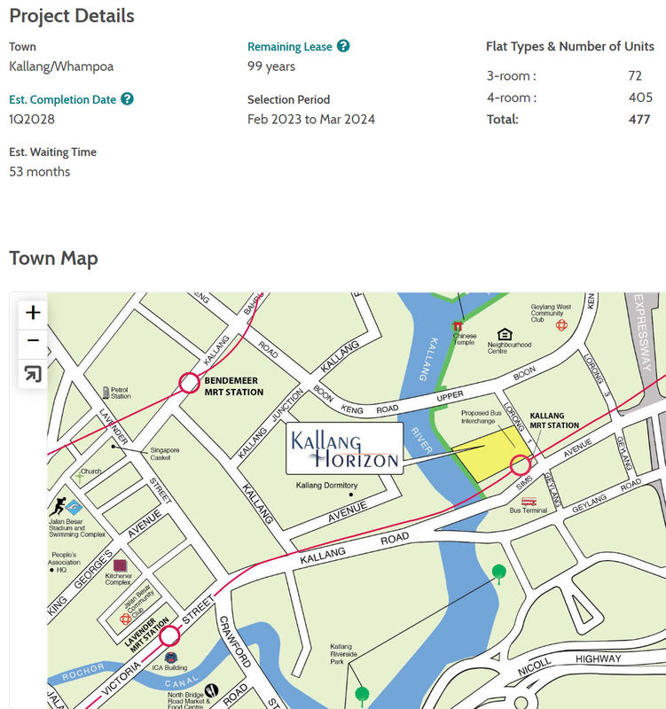Screen dimensions: 666x709
Task: Click the Kallang Riverside Park label
Action: (343, 654)
